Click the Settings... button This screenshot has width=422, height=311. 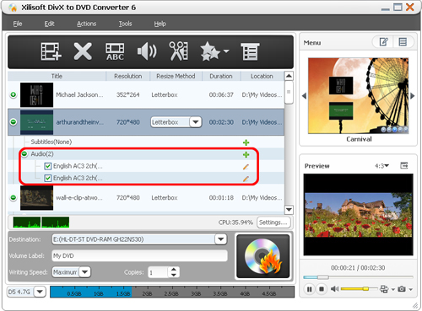coord(273,223)
